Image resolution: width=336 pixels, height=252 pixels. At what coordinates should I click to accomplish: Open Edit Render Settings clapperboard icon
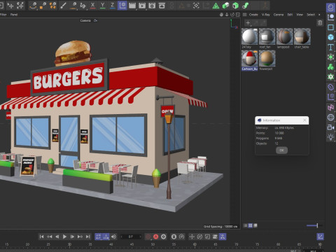pyautogui.click(x=152, y=6)
